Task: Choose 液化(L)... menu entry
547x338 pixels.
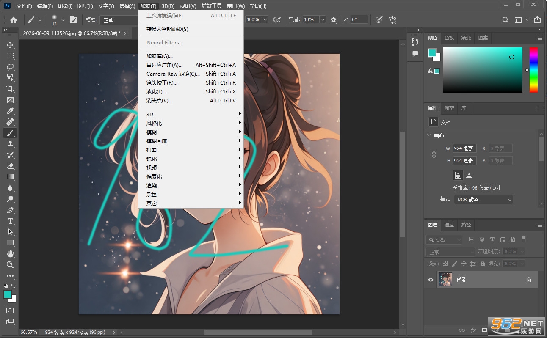Action: coord(191,91)
